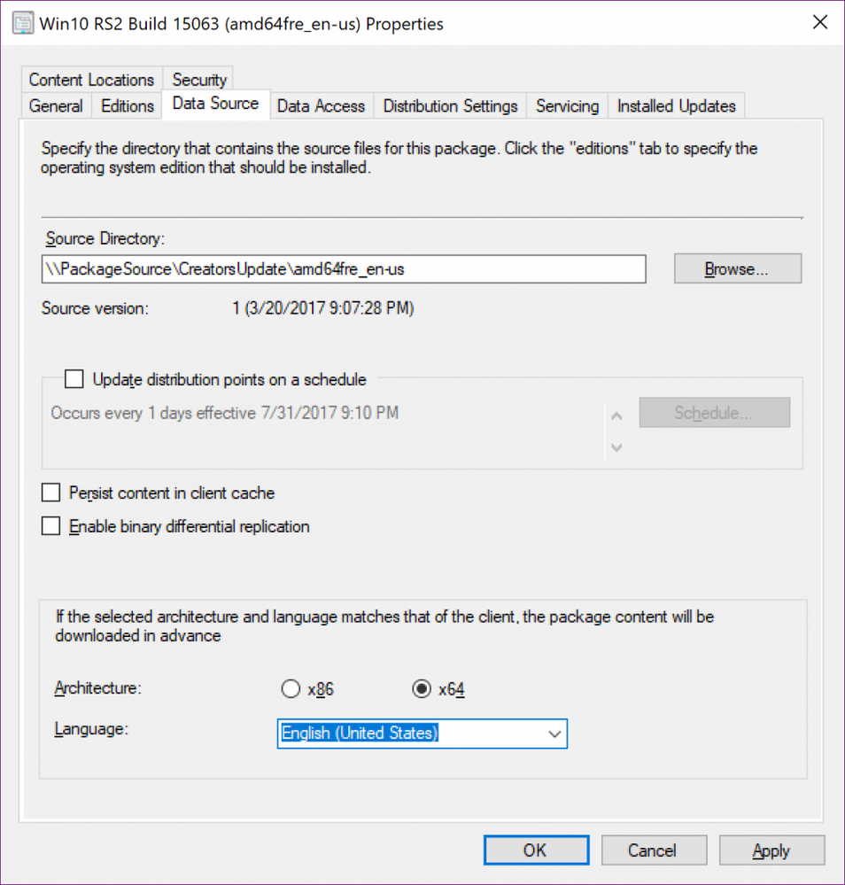Click the Cancel button
The image size is (845, 885).
(x=654, y=850)
